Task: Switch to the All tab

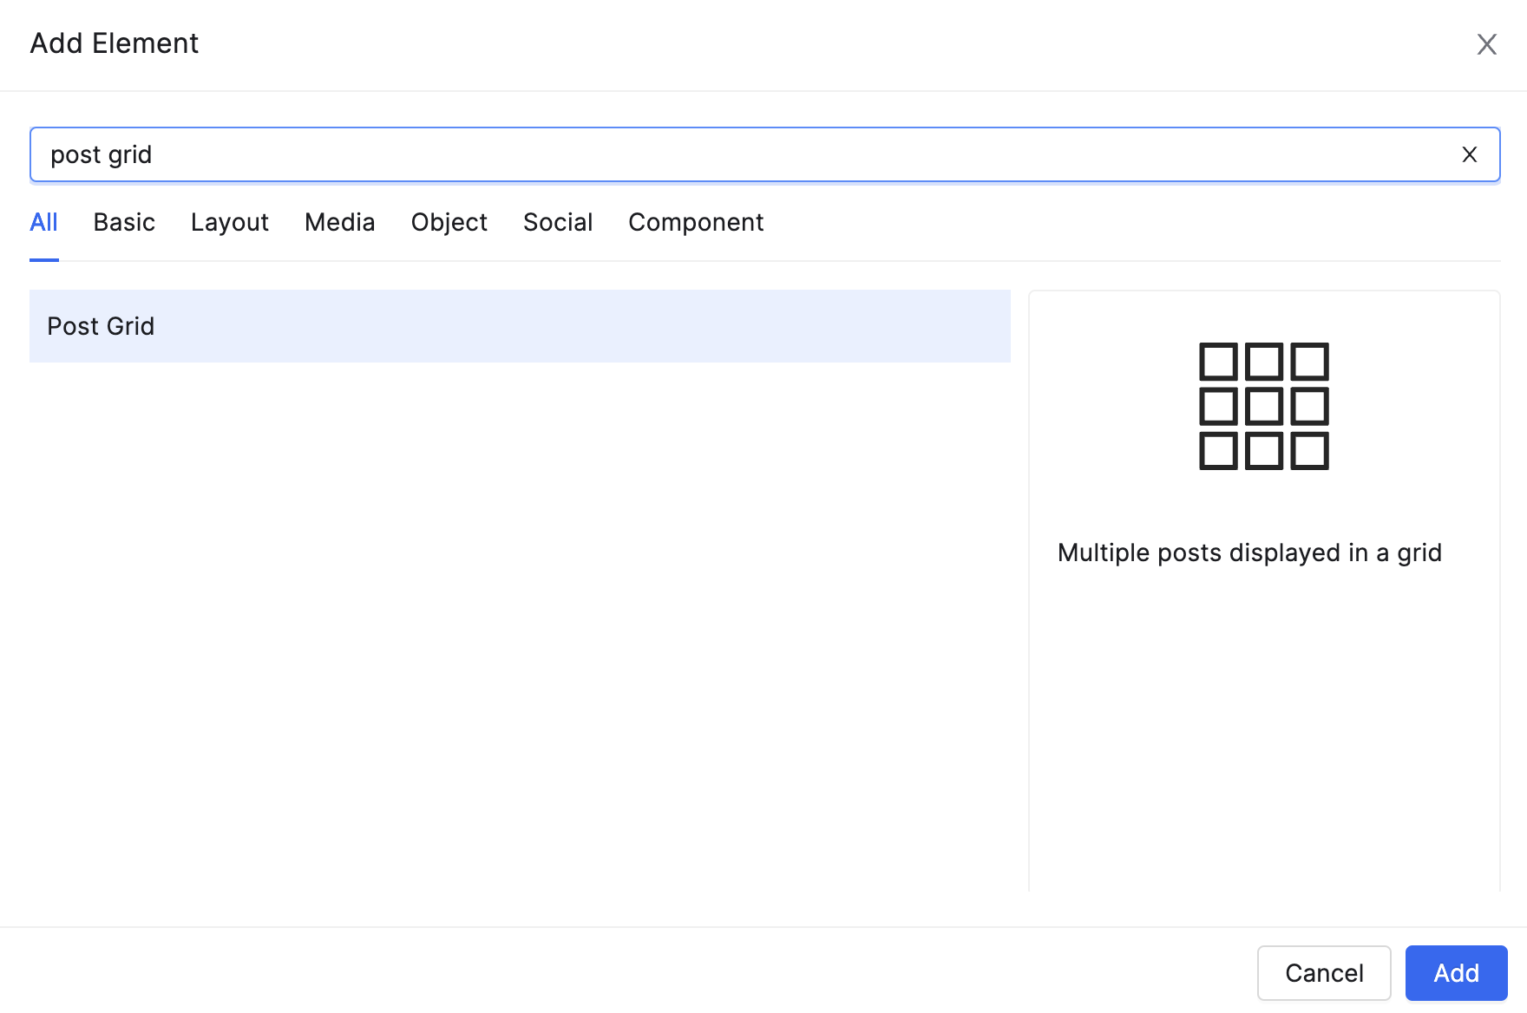Action: coord(43,223)
